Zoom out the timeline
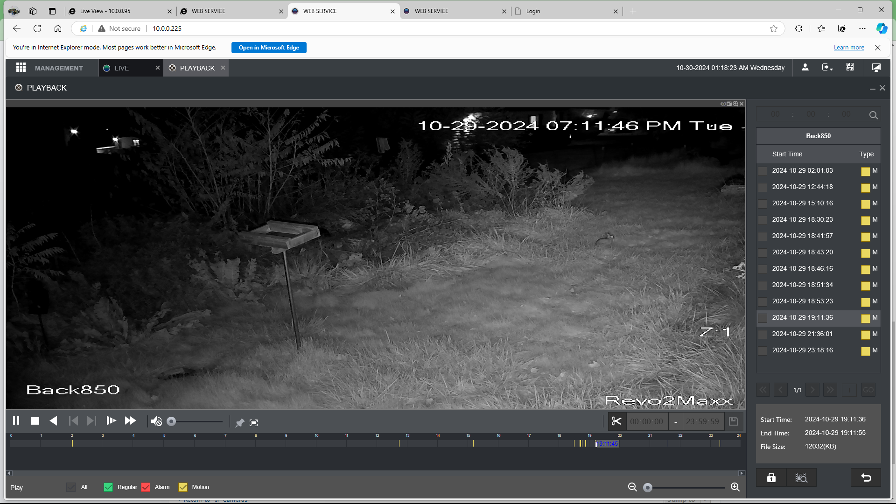Screen dimensions: 896x504 tap(632, 487)
